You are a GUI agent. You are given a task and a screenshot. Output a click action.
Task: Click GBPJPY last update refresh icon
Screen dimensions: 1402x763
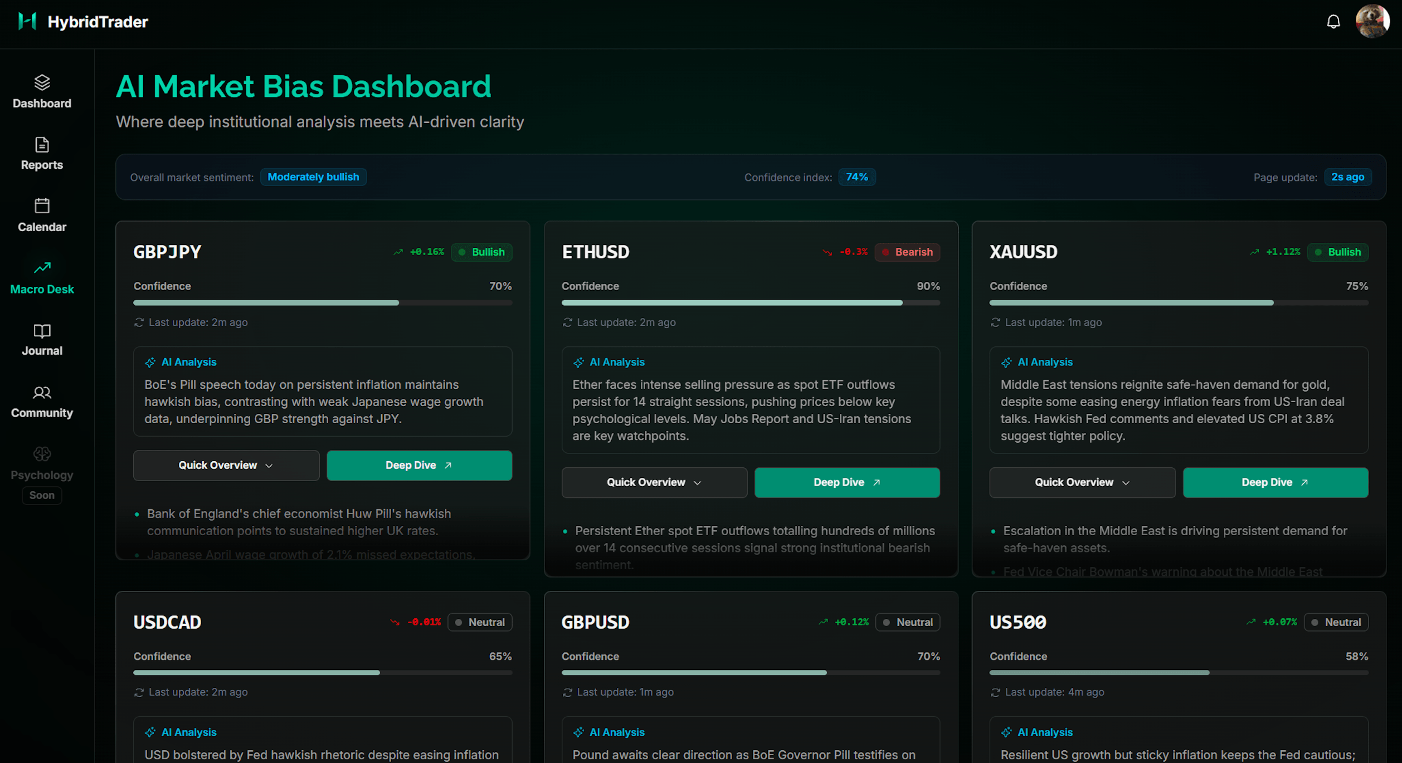pos(139,322)
